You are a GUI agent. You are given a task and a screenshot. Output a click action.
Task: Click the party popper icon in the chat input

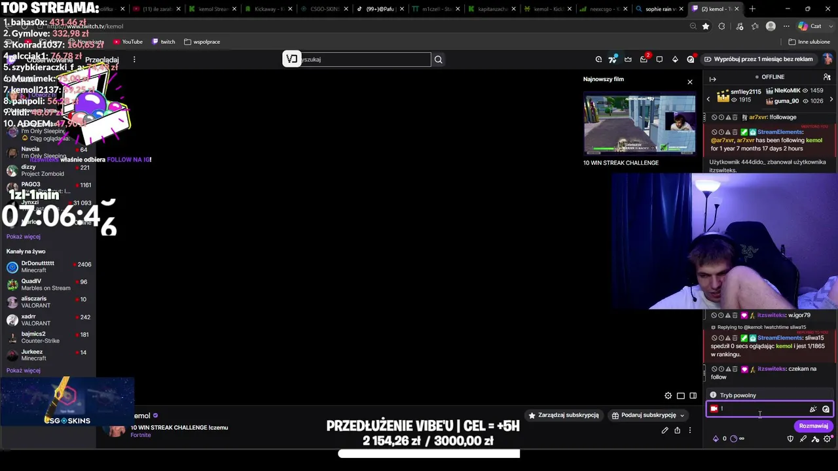pyautogui.click(x=813, y=410)
